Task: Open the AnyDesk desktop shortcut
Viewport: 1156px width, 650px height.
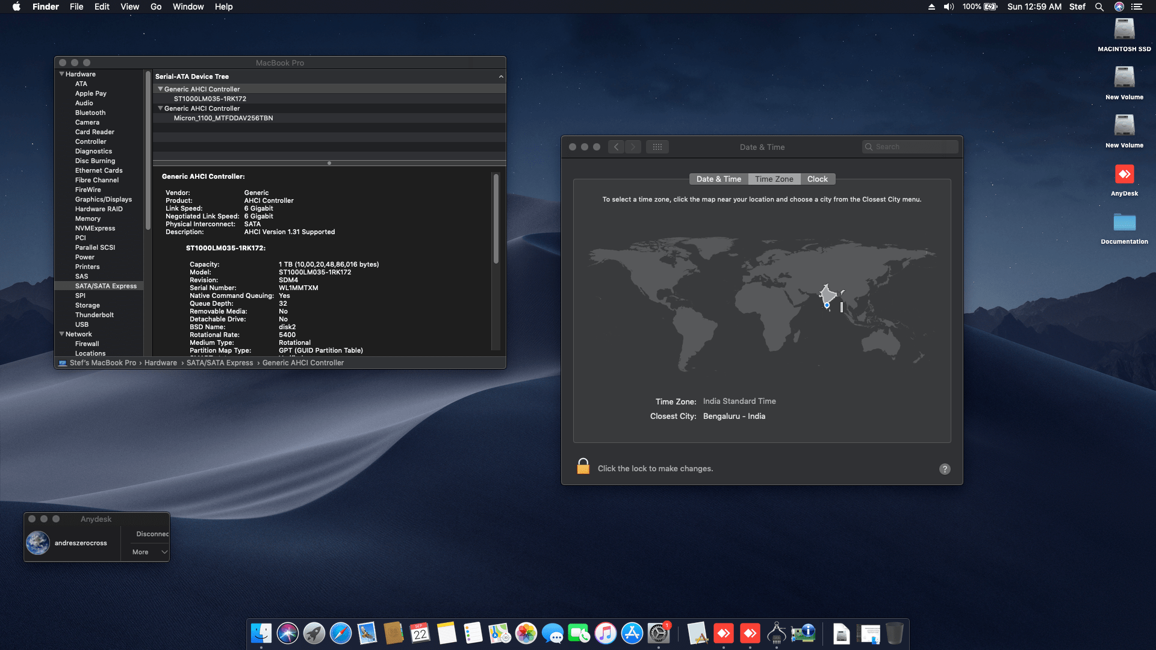Action: click(1124, 175)
